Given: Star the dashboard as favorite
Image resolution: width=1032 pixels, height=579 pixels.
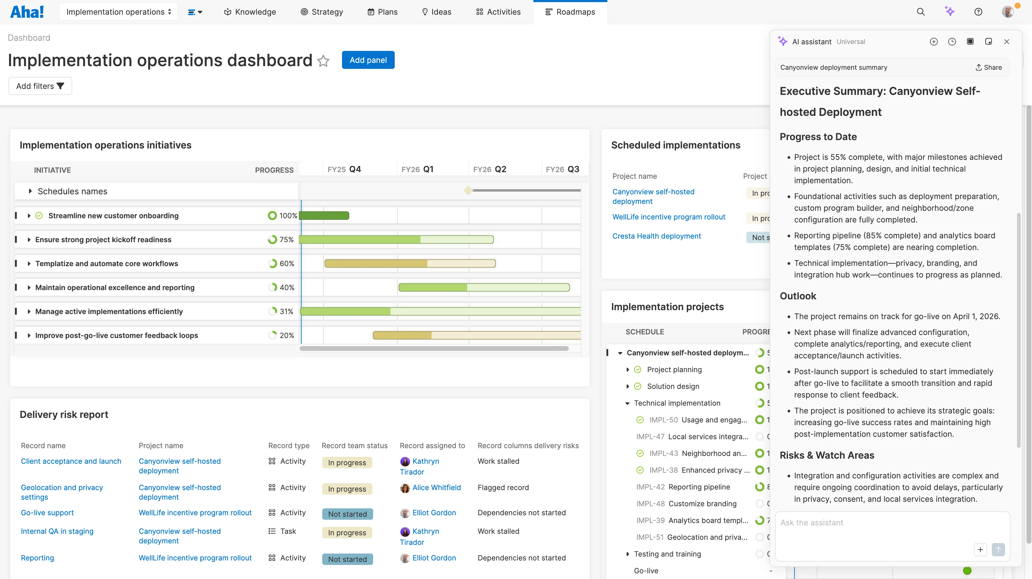Looking at the screenshot, I should click(323, 61).
